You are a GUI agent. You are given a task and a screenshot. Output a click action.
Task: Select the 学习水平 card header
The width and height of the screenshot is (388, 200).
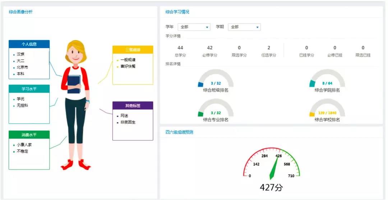pyautogui.click(x=29, y=89)
